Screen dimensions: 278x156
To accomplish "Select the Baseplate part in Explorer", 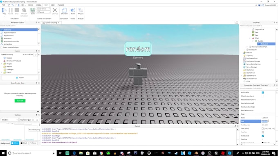I will (x=253, y=50).
